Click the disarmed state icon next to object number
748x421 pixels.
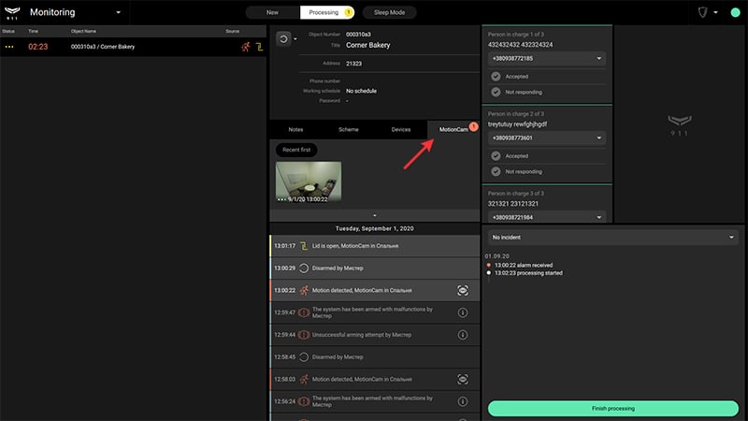pyautogui.click(x=283, y=39)
